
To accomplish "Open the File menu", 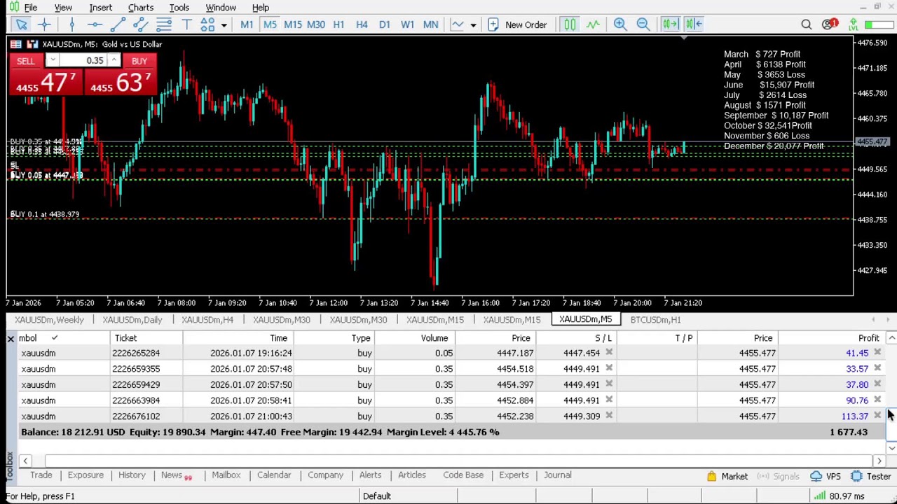I will pos(31,8).
